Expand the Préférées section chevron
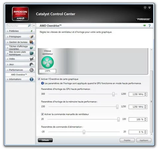 pyautogui.click(x=8, y=31)
